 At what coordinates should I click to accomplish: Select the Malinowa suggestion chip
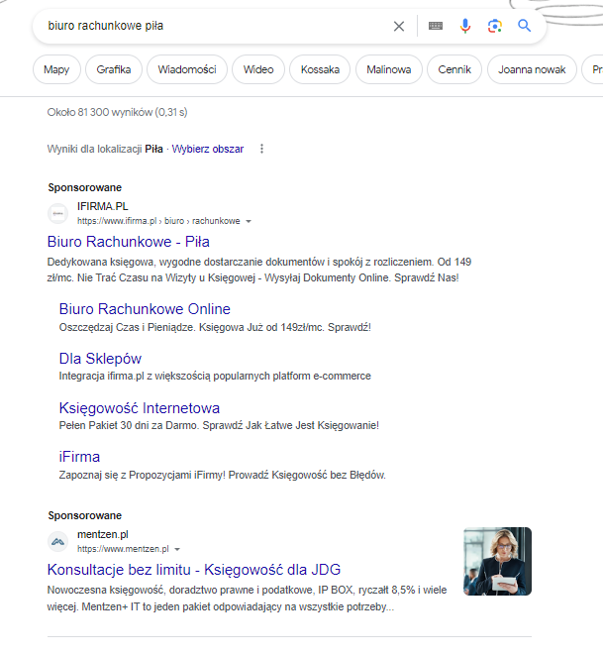tap(389, 69)
